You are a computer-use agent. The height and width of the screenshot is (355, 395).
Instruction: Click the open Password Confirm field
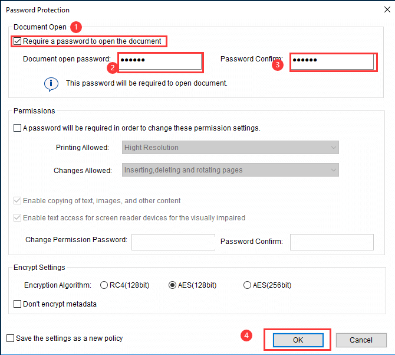point(333,61)
